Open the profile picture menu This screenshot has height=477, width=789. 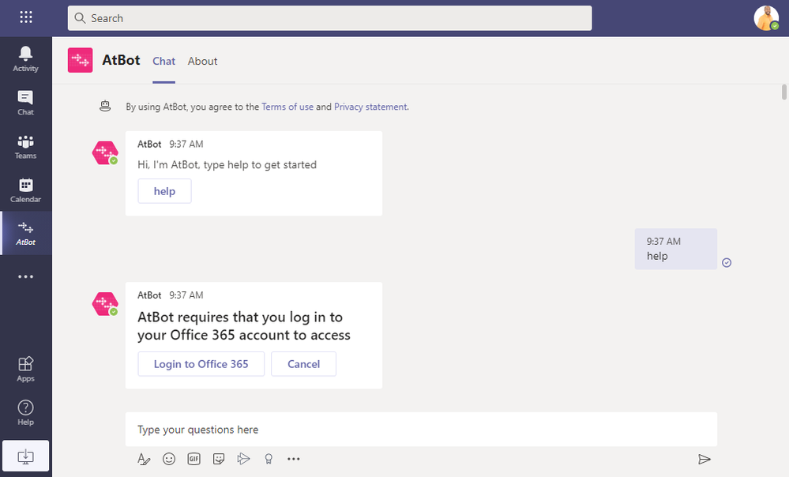click(766, 18)
